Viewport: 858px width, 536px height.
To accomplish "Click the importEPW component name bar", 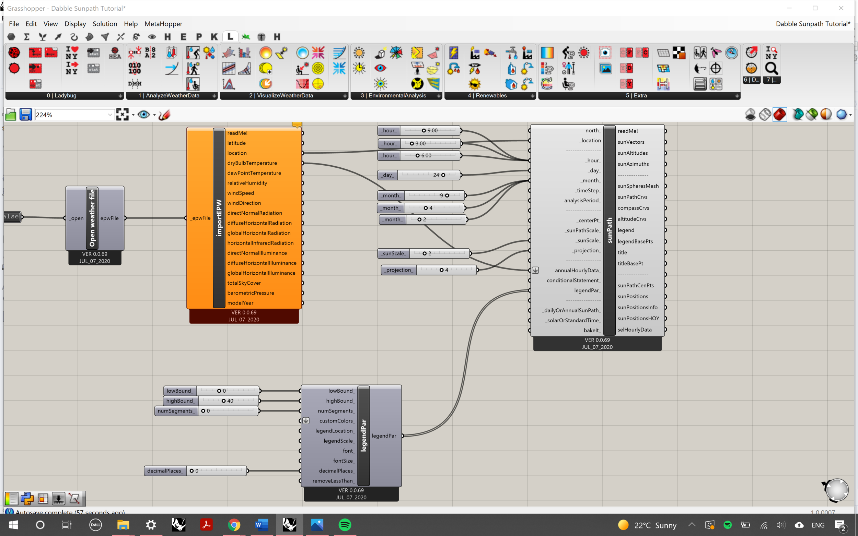I will pyautogui.click(x=219, y=218).
